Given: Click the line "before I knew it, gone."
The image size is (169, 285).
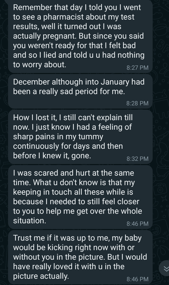Looking at the screenshot, I should [x=52, y=156].
